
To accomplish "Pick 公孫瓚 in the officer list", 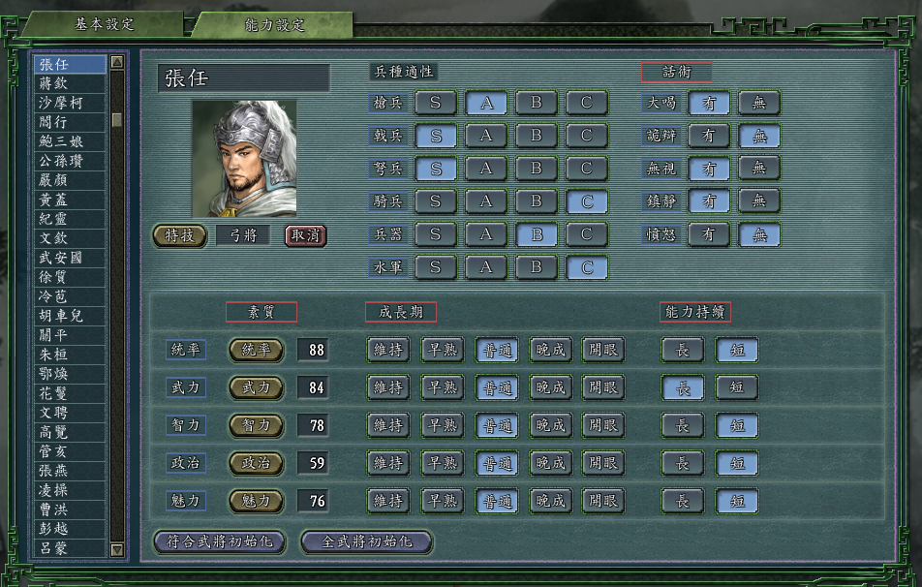I will click(x=70, y=161).
